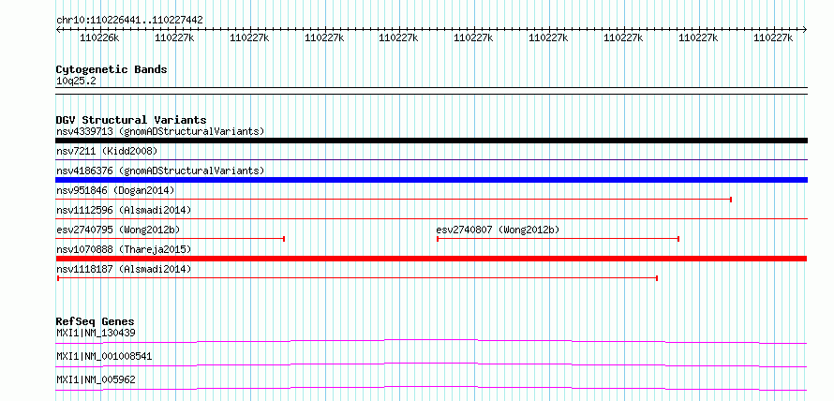This screenshot has height=401, width=834.
Task: Open the nsv1112596 (Alsmadi2014) label
Action: [x=124, y=210]
